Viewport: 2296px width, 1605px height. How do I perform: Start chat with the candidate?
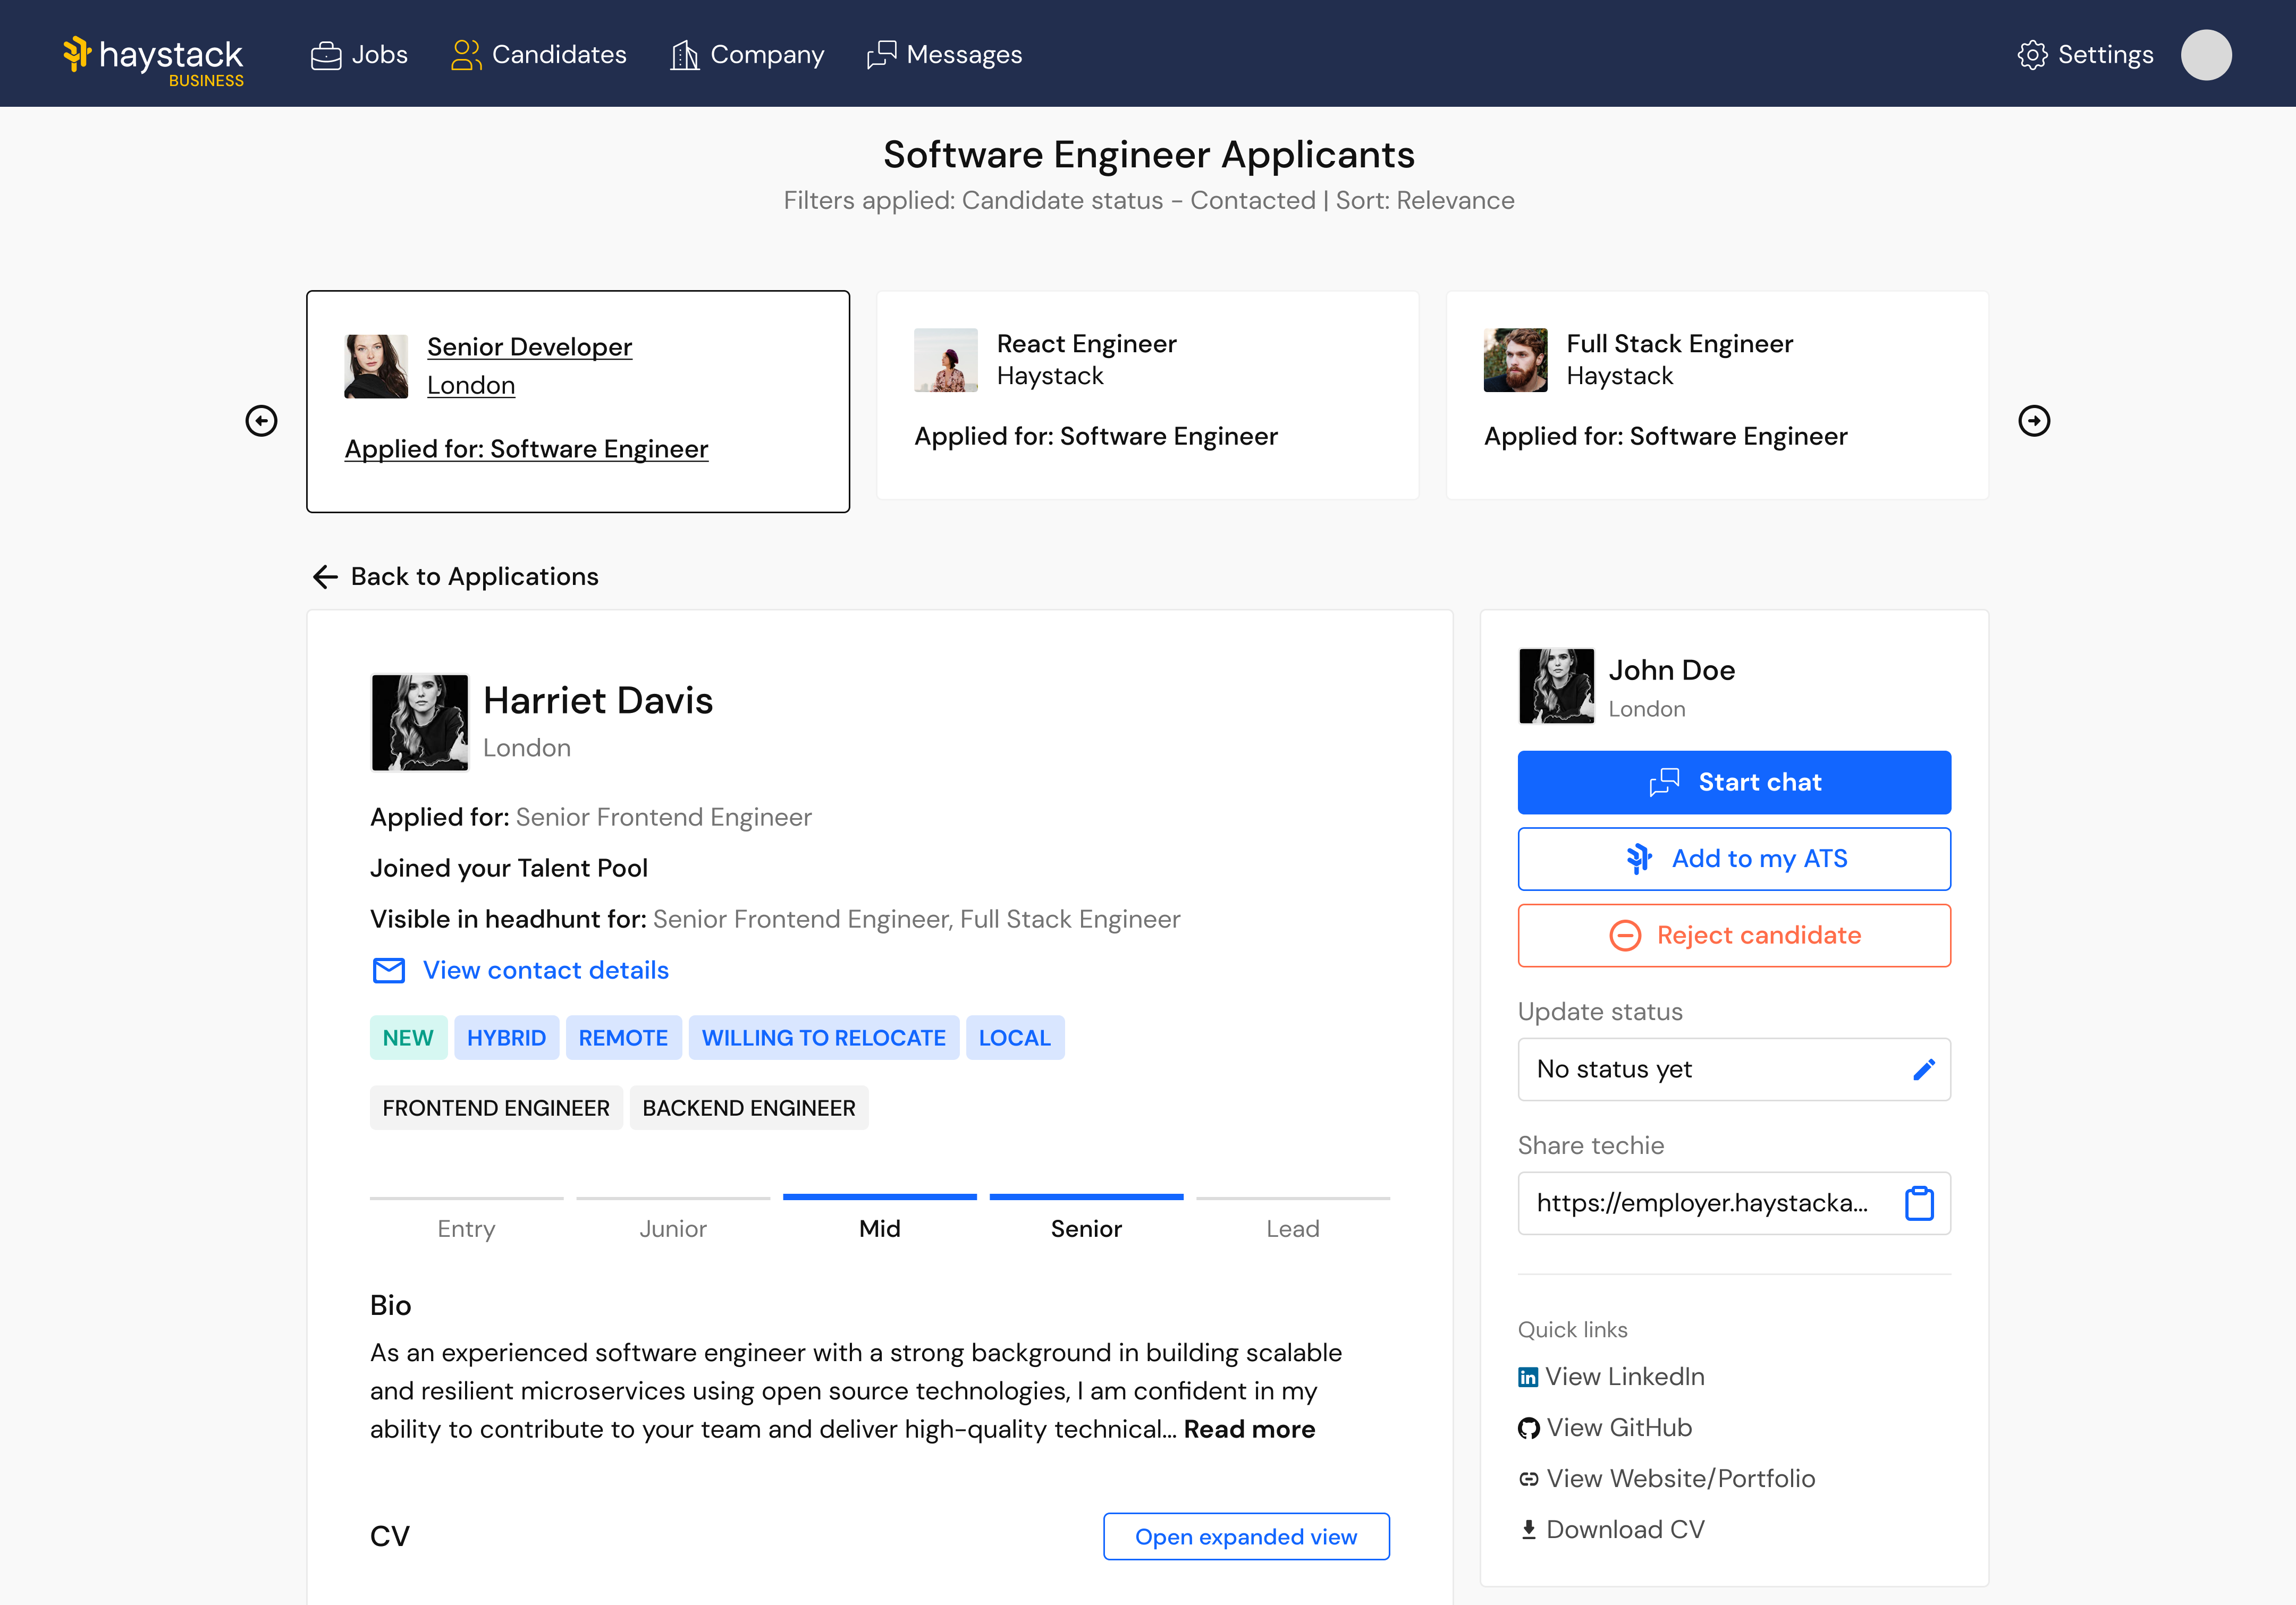pos(1734,783)
